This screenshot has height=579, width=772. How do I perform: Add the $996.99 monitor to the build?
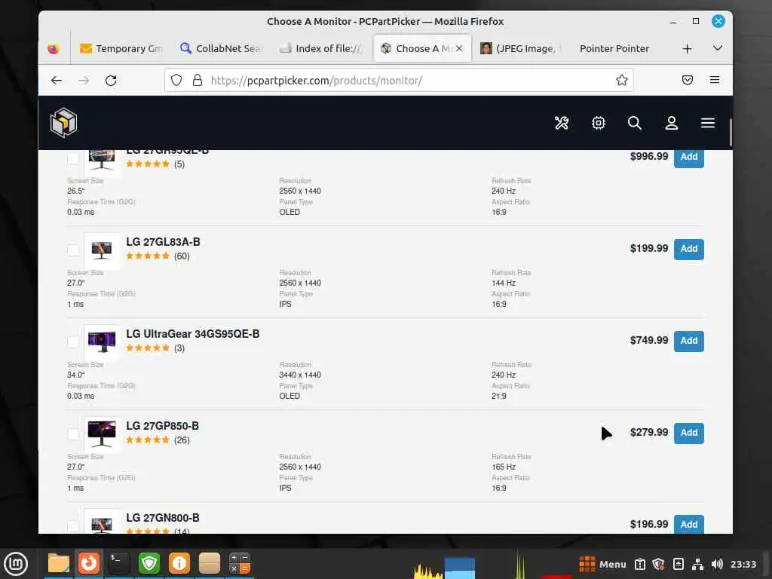click(689, 157)
